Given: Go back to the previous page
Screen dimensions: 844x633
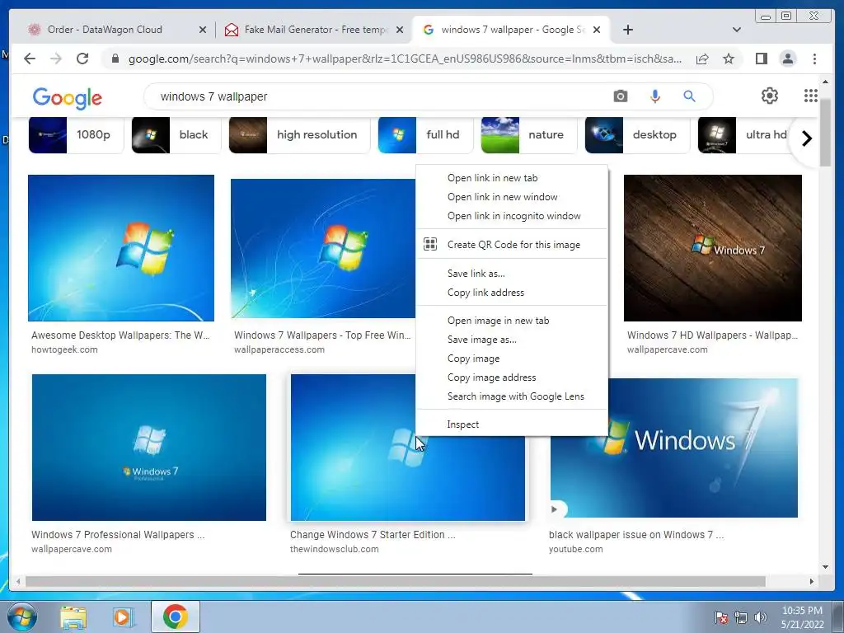Looking at the screenshot, I should [x=30, y=59].
